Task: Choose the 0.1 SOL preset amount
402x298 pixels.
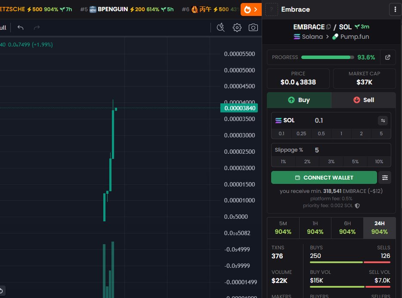Action: click(x=281, y=133)
